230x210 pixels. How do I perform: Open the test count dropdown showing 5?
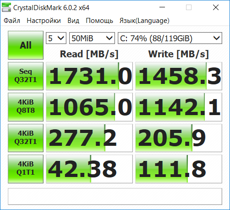click(x=56, y=38)
